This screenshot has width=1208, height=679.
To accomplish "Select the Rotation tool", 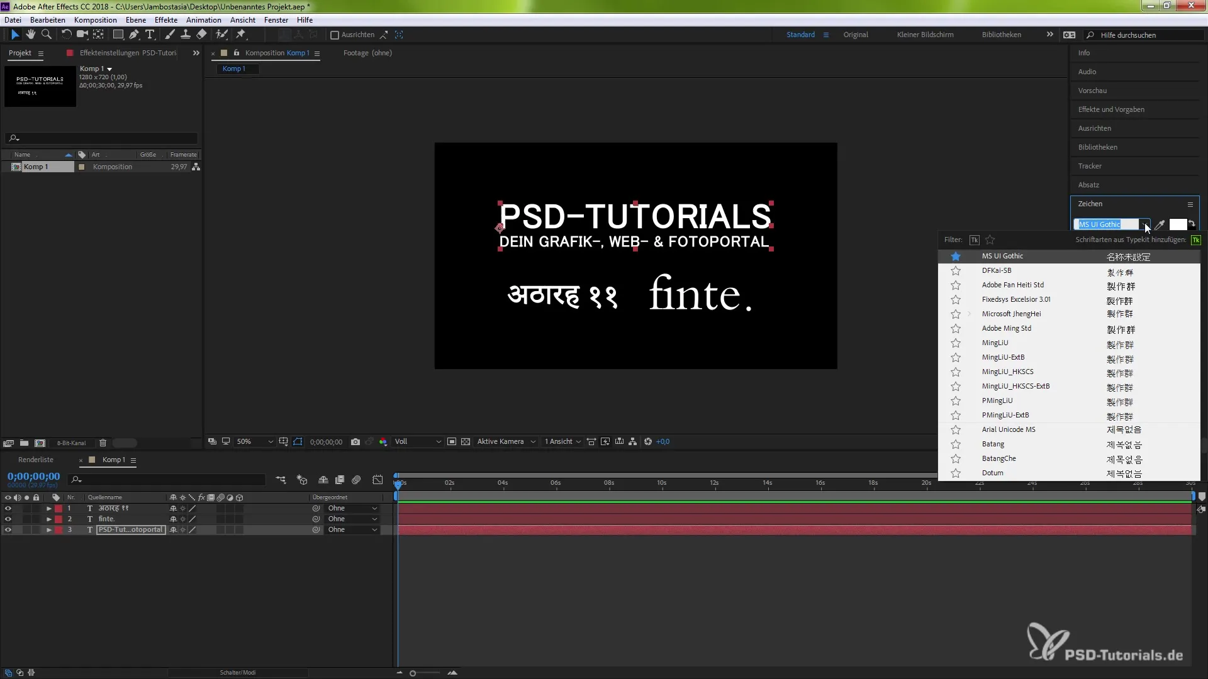I will click(x=66, y=35).
